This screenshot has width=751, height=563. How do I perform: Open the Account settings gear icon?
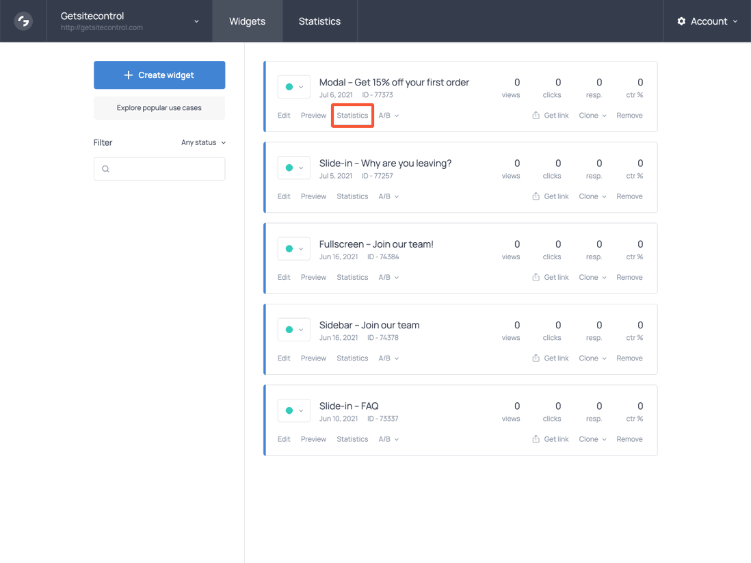pos(681,21)
